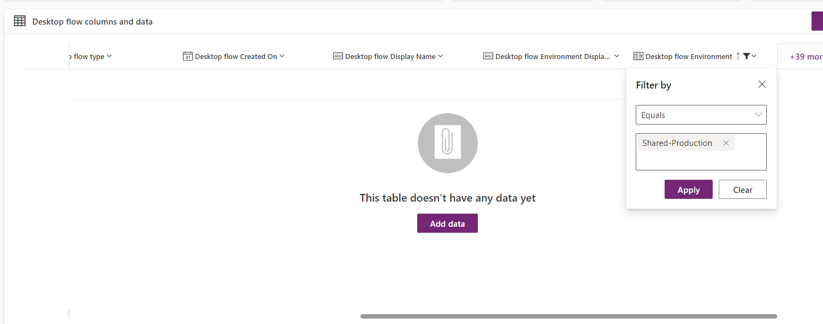This screenshot has height=324, width=823.
Task: Click This table doesn't have any data yet text
Action: click(448, 198)
